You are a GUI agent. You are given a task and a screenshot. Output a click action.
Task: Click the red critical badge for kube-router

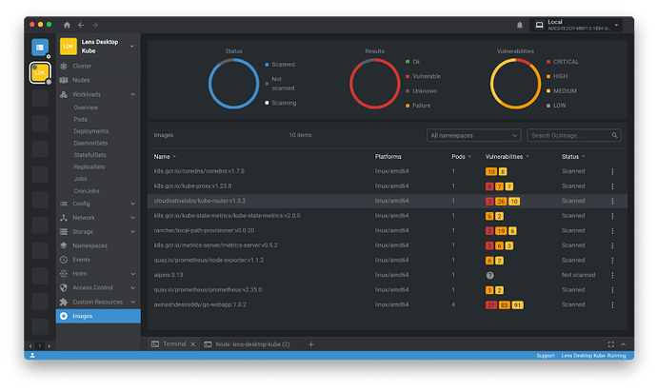(489, 202)
